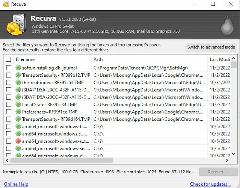The width and height of the screenshot is (240, 188).
Task: Minimize the Recuva window
Action: (x=195, y=4)
